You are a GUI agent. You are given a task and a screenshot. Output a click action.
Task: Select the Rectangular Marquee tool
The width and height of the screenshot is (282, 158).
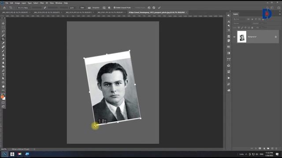[x=3, y=27]
